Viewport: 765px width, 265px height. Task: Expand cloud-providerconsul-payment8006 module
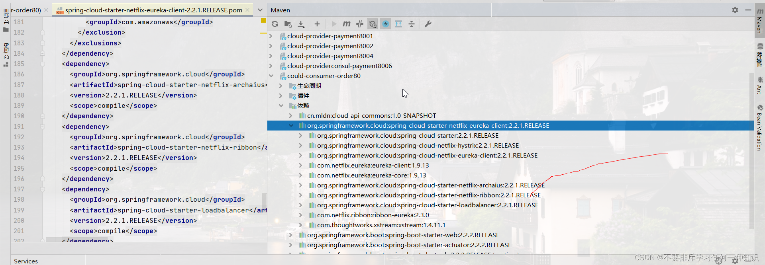point(271,66)
